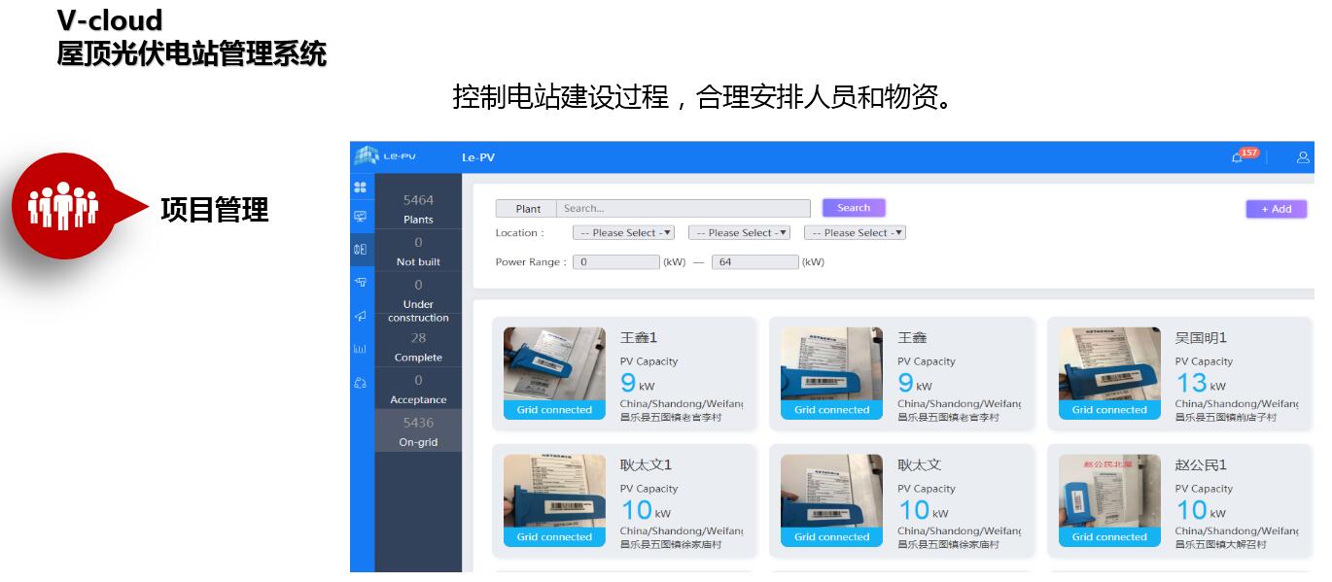Select the Complete status tab
Image resolution: width=1332 pixels, height=582 pixels.
pos(418,347)
